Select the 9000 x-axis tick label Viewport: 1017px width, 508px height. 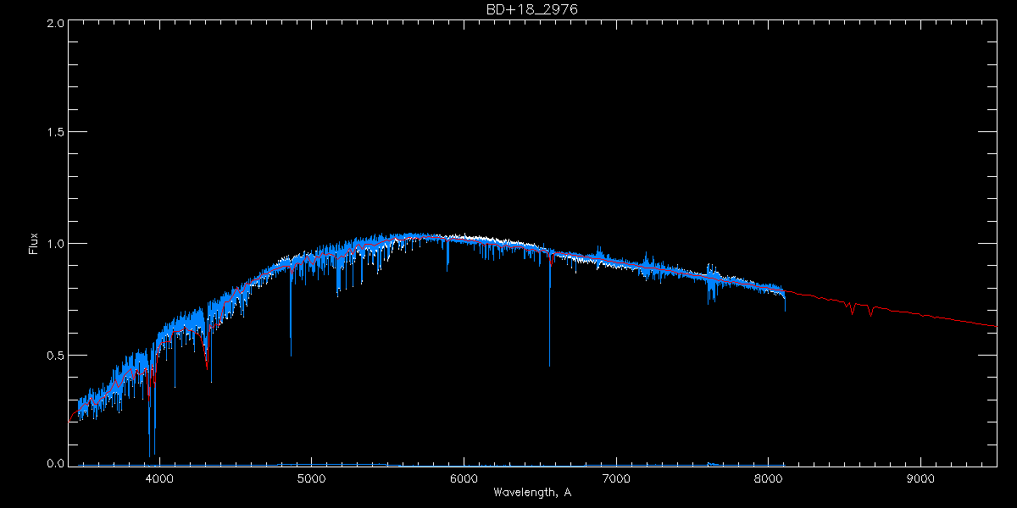click(921, 478)
